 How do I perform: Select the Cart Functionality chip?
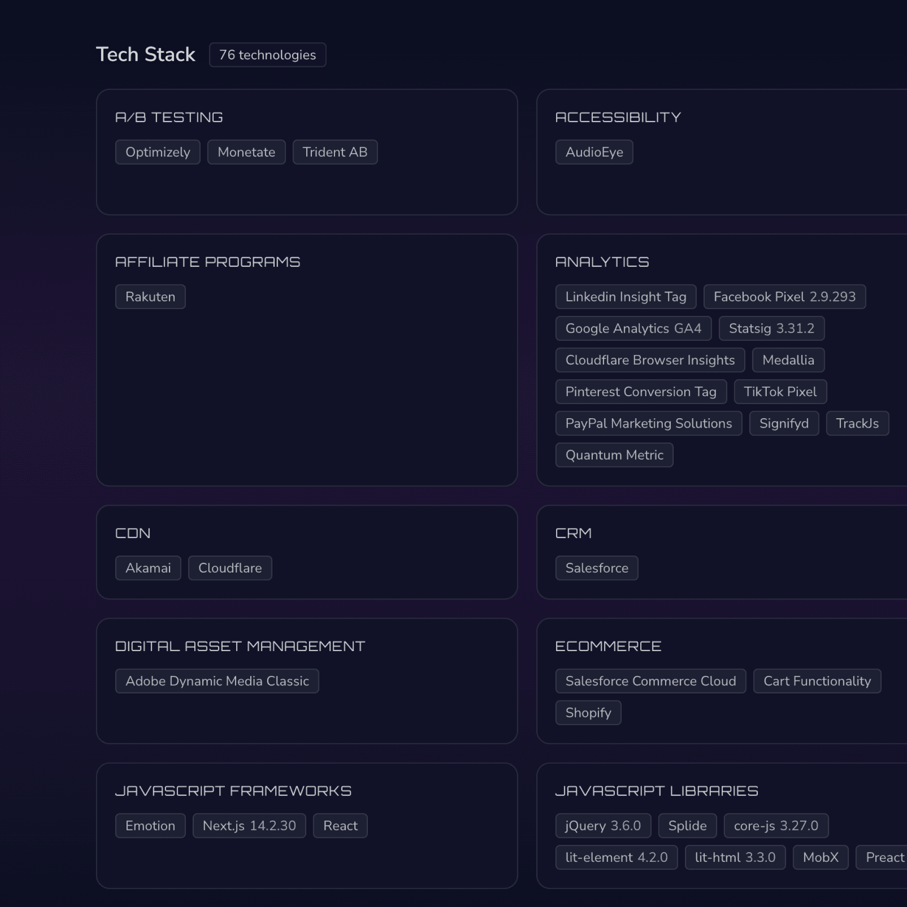point(817,681)
